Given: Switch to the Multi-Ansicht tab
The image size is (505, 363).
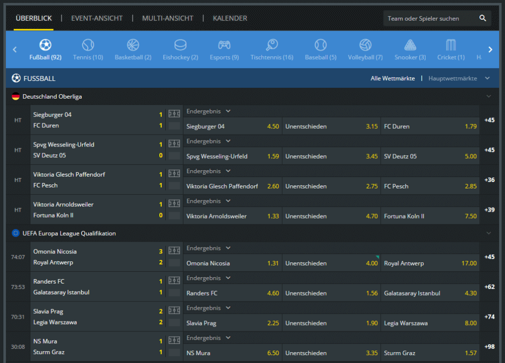Looking at the screenshot, I should 168,18.
